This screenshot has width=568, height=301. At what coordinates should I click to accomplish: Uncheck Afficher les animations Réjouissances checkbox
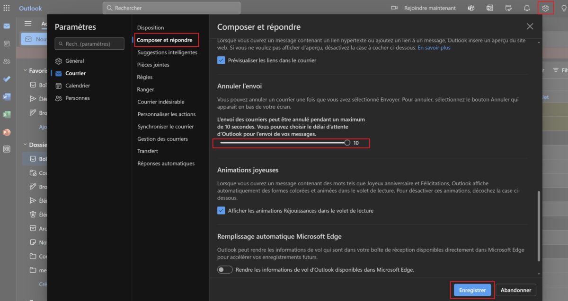221,211
